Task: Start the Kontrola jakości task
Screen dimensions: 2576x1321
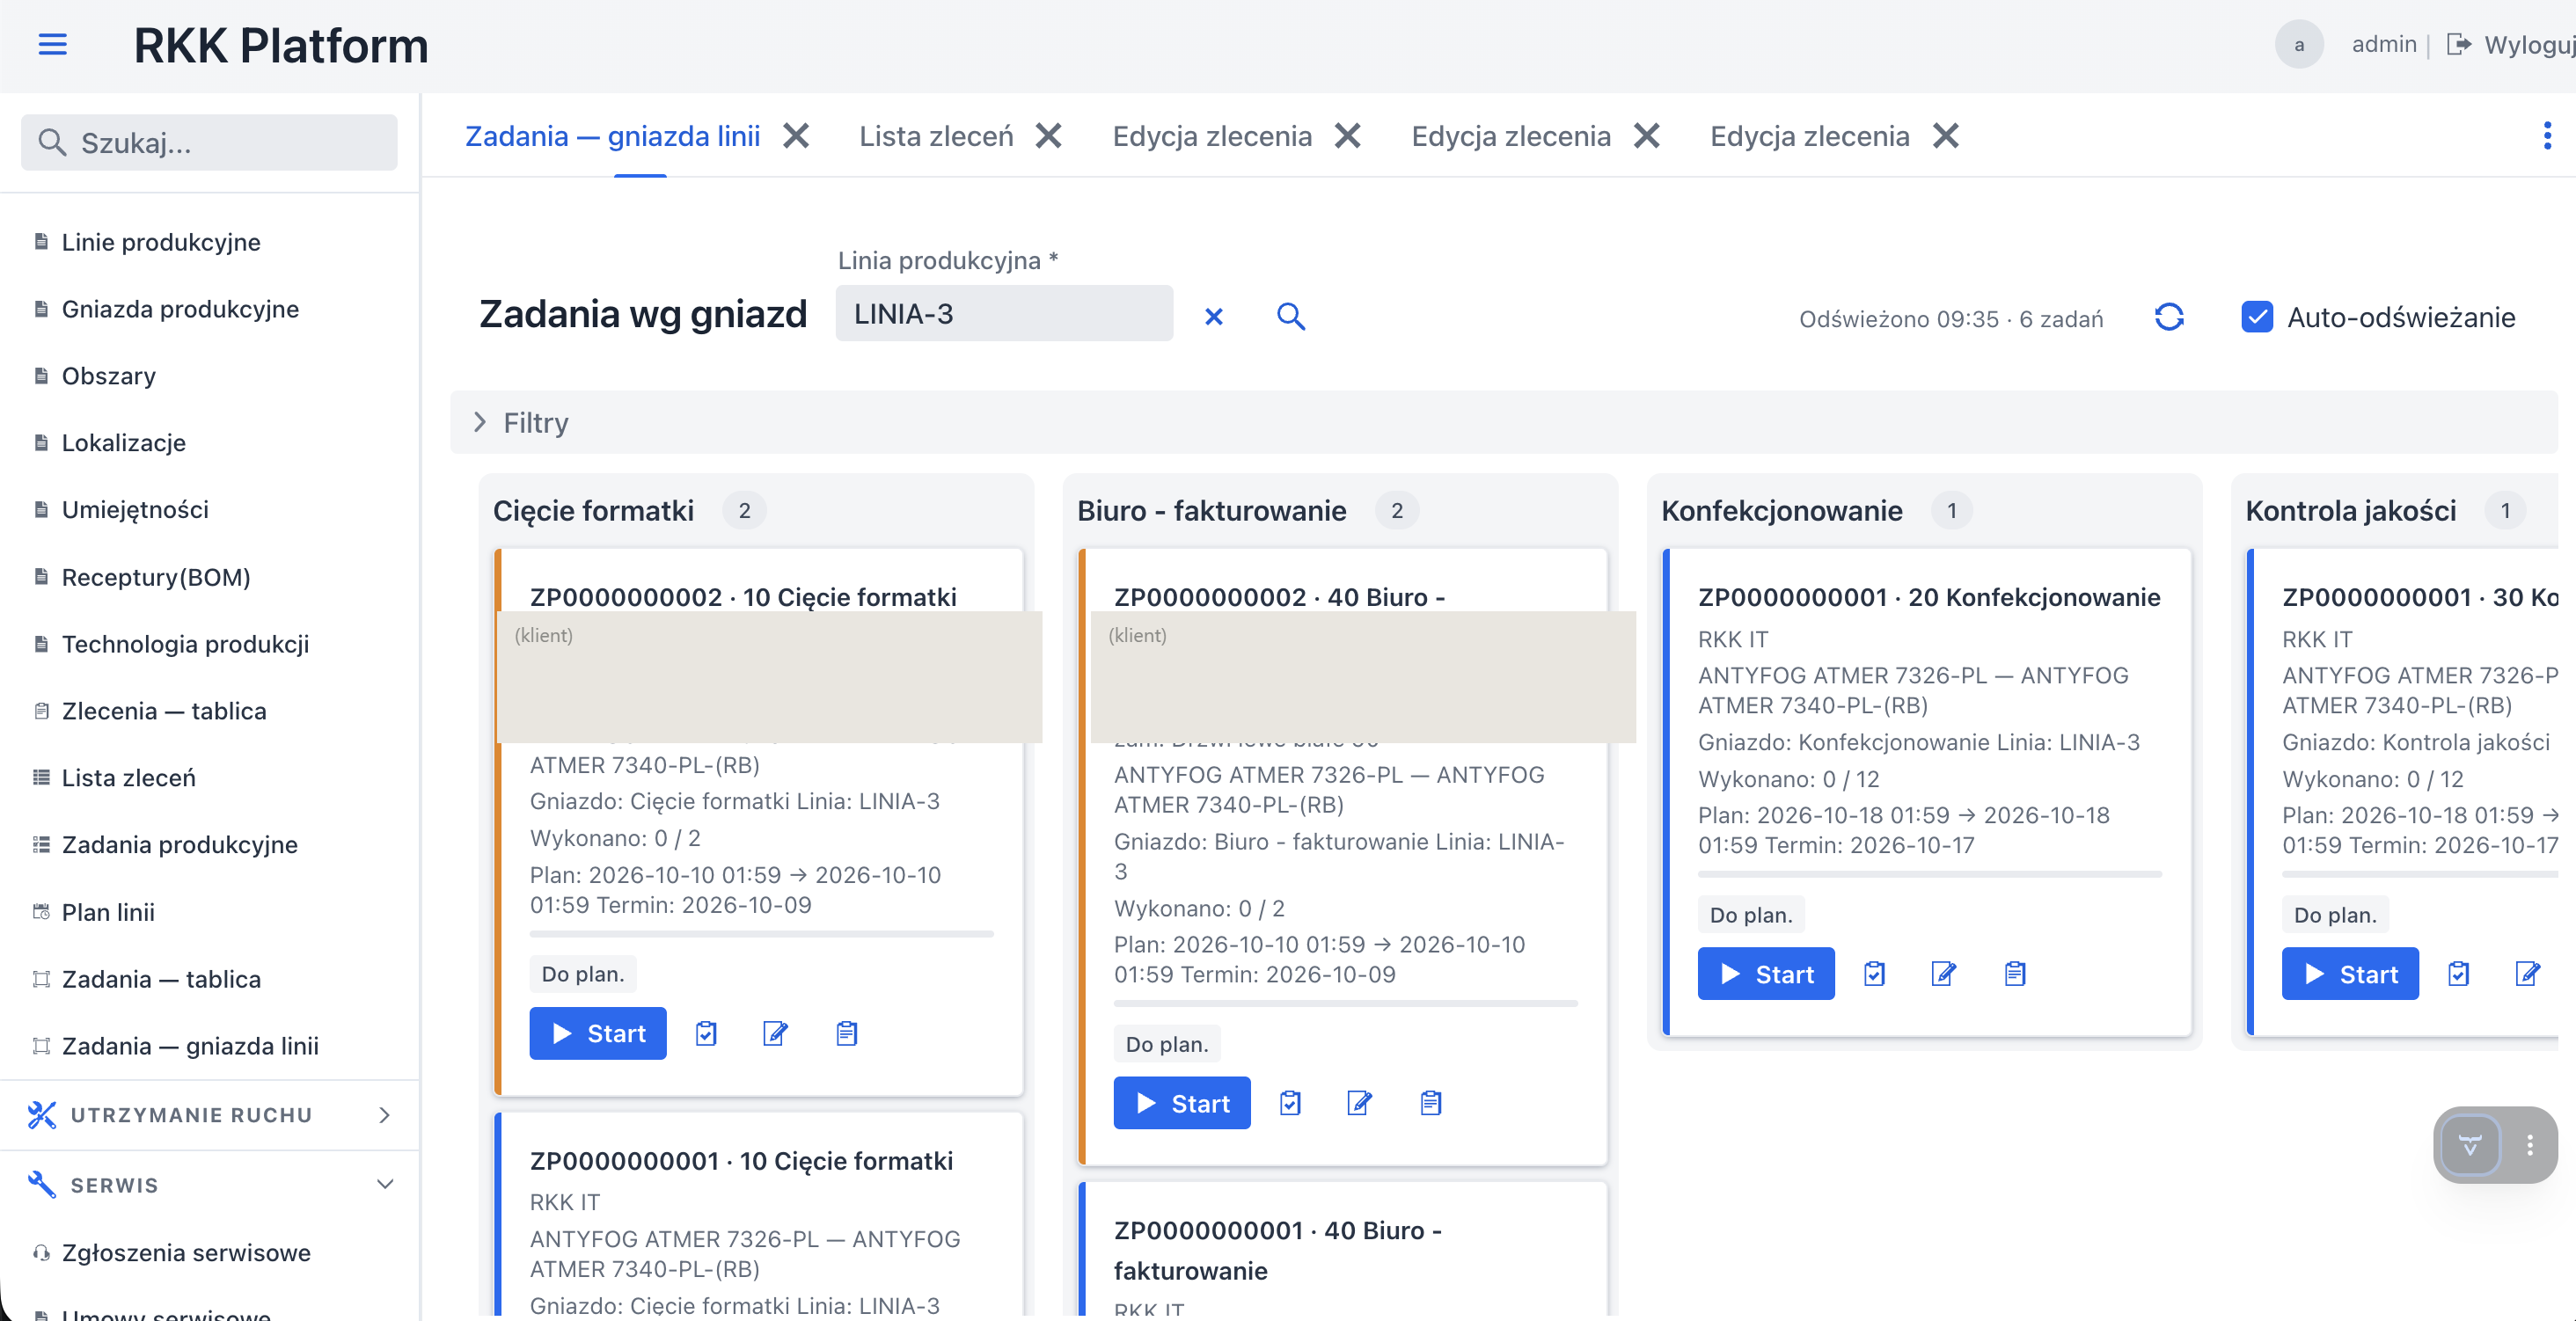Action: [2350, 974]
